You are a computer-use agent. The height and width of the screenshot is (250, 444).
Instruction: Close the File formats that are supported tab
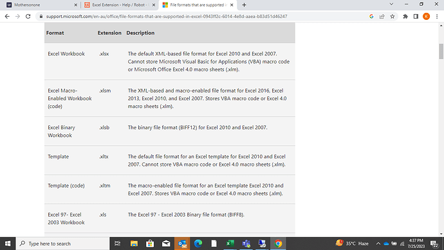click(232, 4)
